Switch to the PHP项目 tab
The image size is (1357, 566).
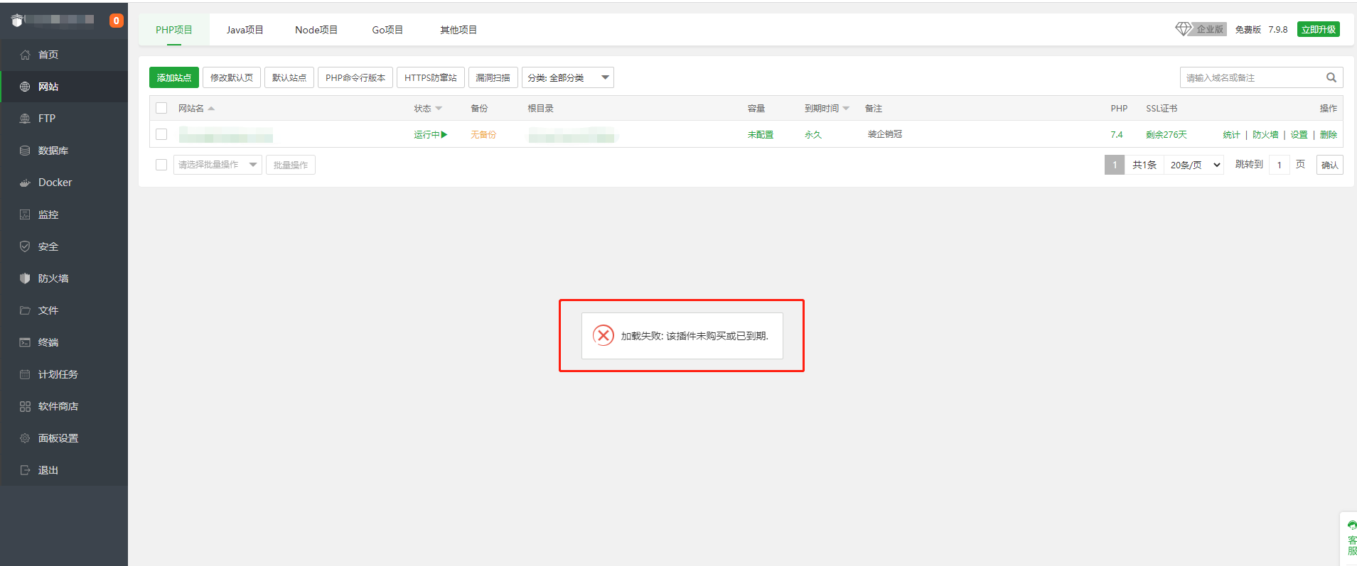pyautogui.click(x=174, y=30)
